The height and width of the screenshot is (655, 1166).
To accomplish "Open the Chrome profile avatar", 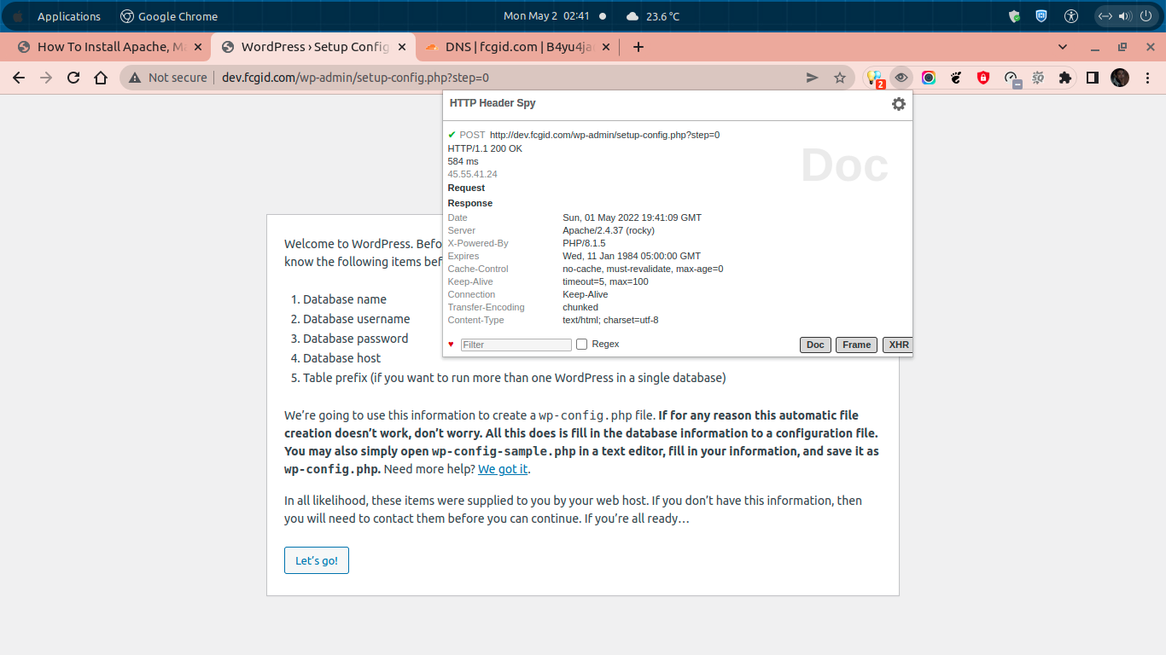I will [x=1120, y=78].
